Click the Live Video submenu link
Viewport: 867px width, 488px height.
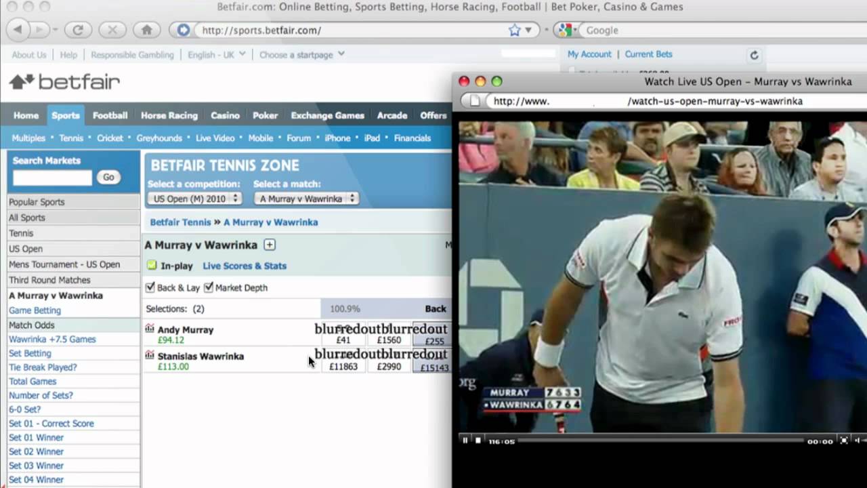click(215, 138)
